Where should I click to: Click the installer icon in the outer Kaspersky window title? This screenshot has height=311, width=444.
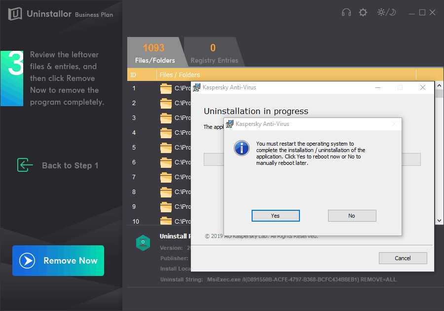(x=196, y=87)
